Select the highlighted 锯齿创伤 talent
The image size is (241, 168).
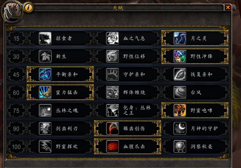click(x=128, y=128)
